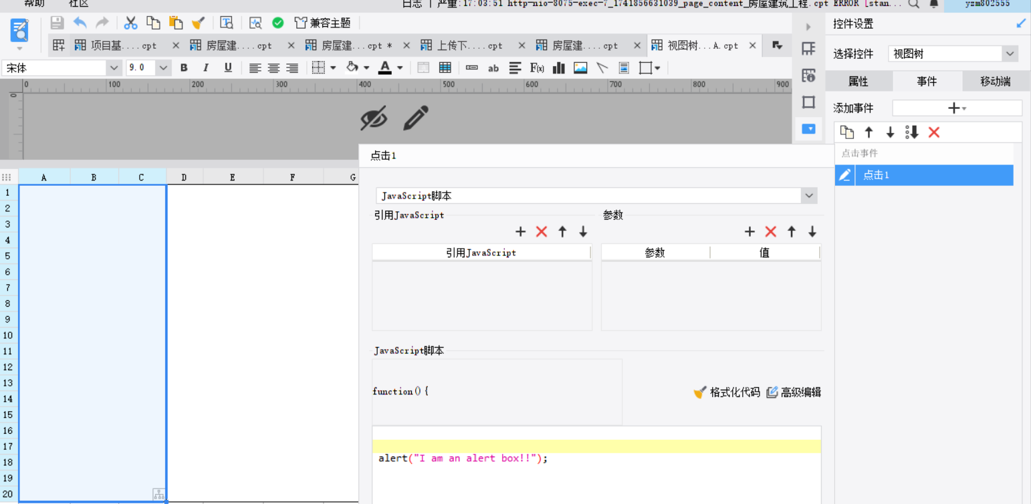Add a new referenced JavaScript with plus
The width and height of the screenshot is (1031, 504).
tap(520, 232)
